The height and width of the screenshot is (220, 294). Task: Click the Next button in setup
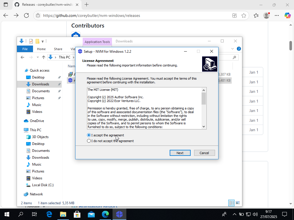tap(180, 153)
